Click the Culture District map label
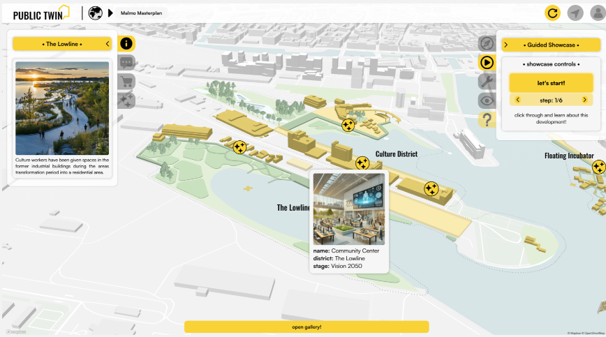Image resolution: width=606 pixels, height=337 pixels. click(397, 154)
